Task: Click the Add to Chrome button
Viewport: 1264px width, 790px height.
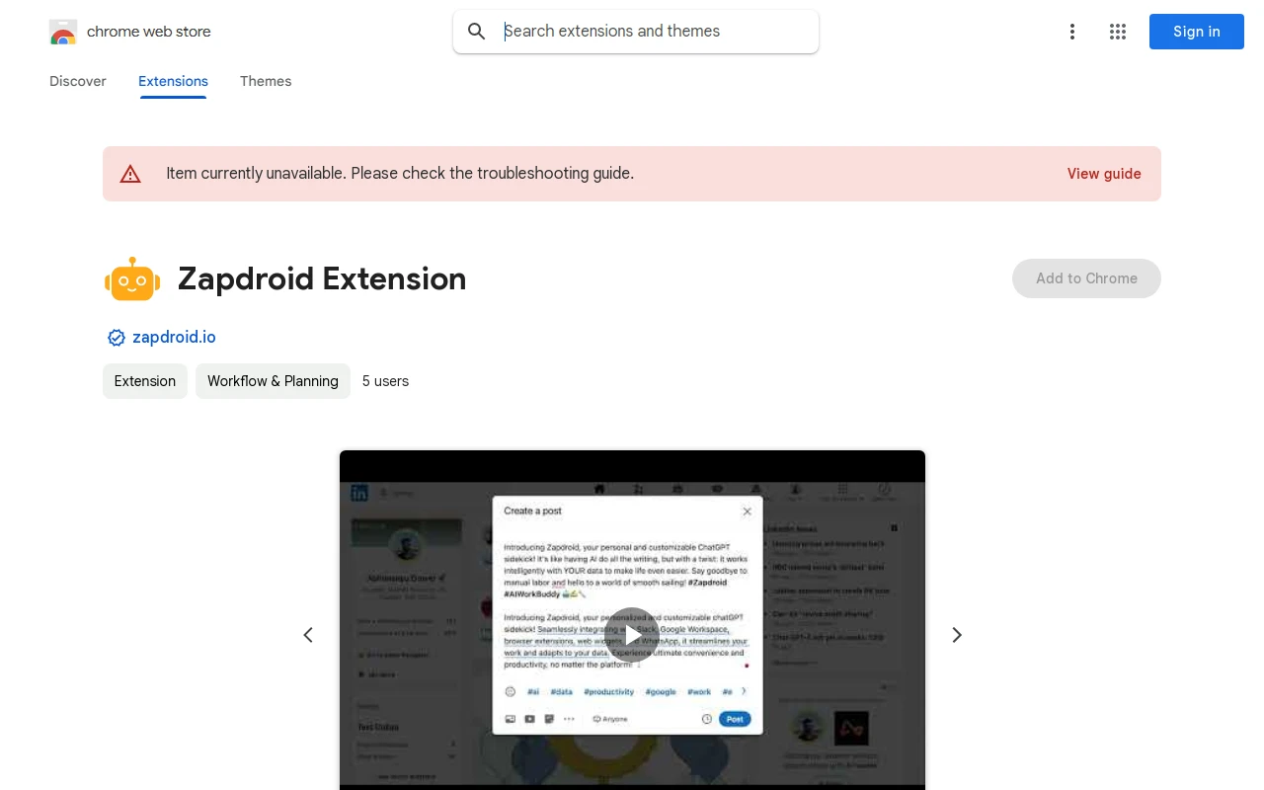Action: point(1086,278)
